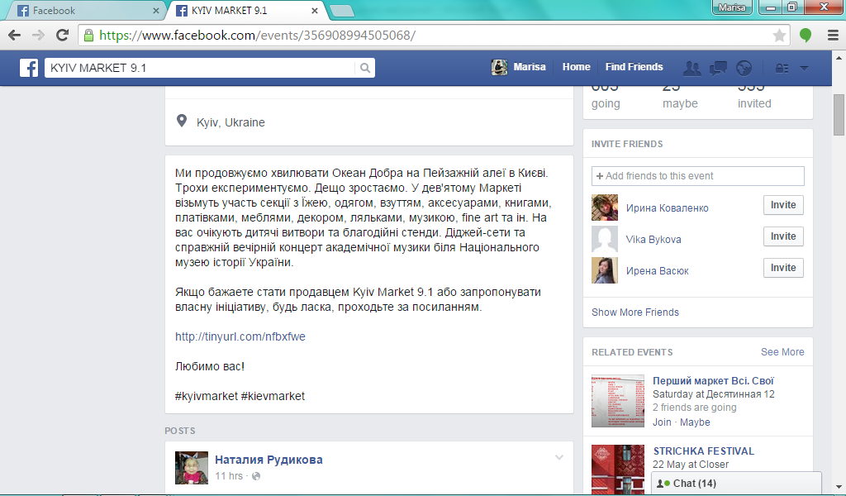The width and height of the screenshot is (846, 496).
Task: Click Join for Перший маркет event
Action: point(662,422)
